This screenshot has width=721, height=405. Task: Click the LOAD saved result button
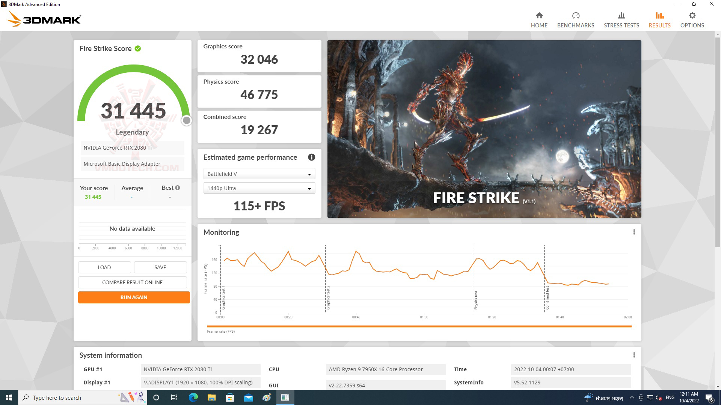[104, 267]
